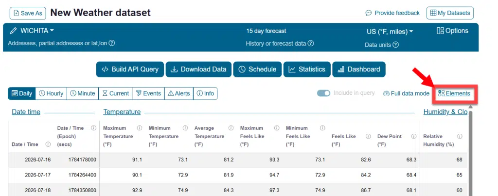Image resolution: width=498 pixels, height=196 pixels.
Task: Click maximum temperature value 91.1
Action: (x=137, y=160)
